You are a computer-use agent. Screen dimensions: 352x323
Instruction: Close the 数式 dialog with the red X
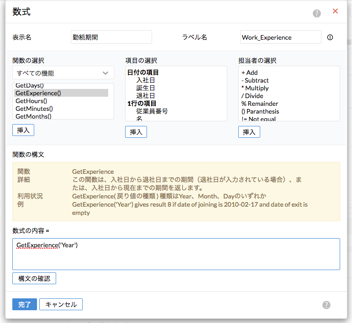[335, 11]
